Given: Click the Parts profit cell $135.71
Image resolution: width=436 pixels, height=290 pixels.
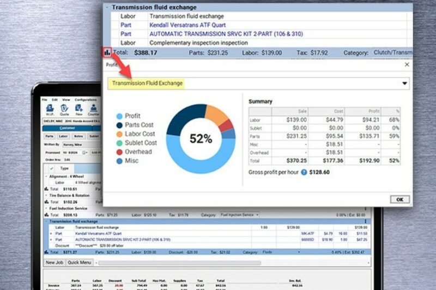Looking at the screenshot, I should click(362, 136).
